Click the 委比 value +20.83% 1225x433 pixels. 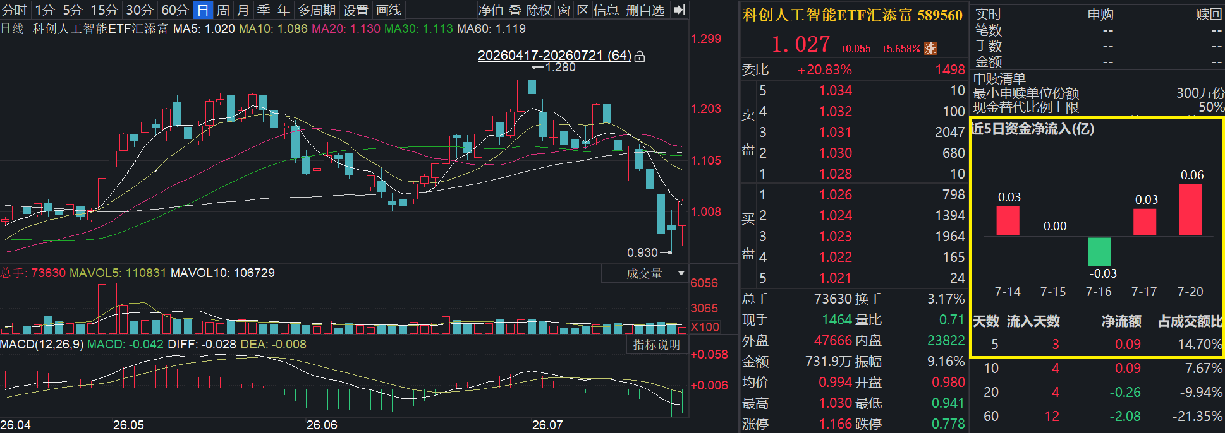pos(824,69)
